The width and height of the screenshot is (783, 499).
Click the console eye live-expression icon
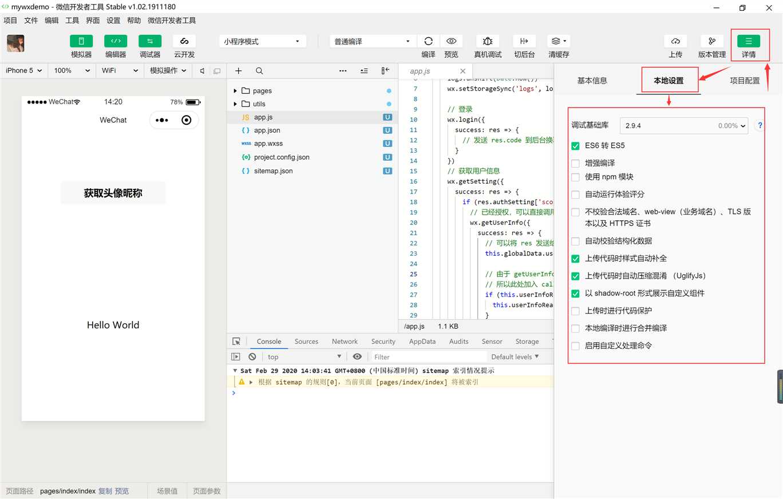pyautogui.click(x=357, y=357)
